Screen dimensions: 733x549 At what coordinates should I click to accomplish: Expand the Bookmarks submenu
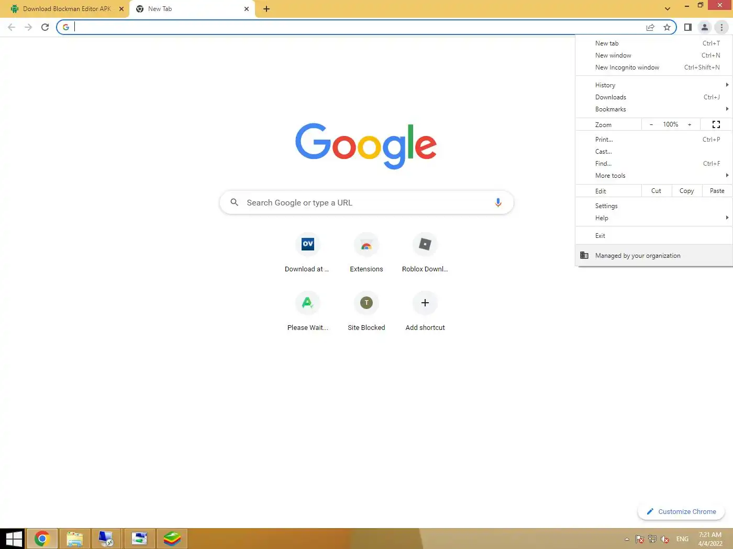(654, 109)
